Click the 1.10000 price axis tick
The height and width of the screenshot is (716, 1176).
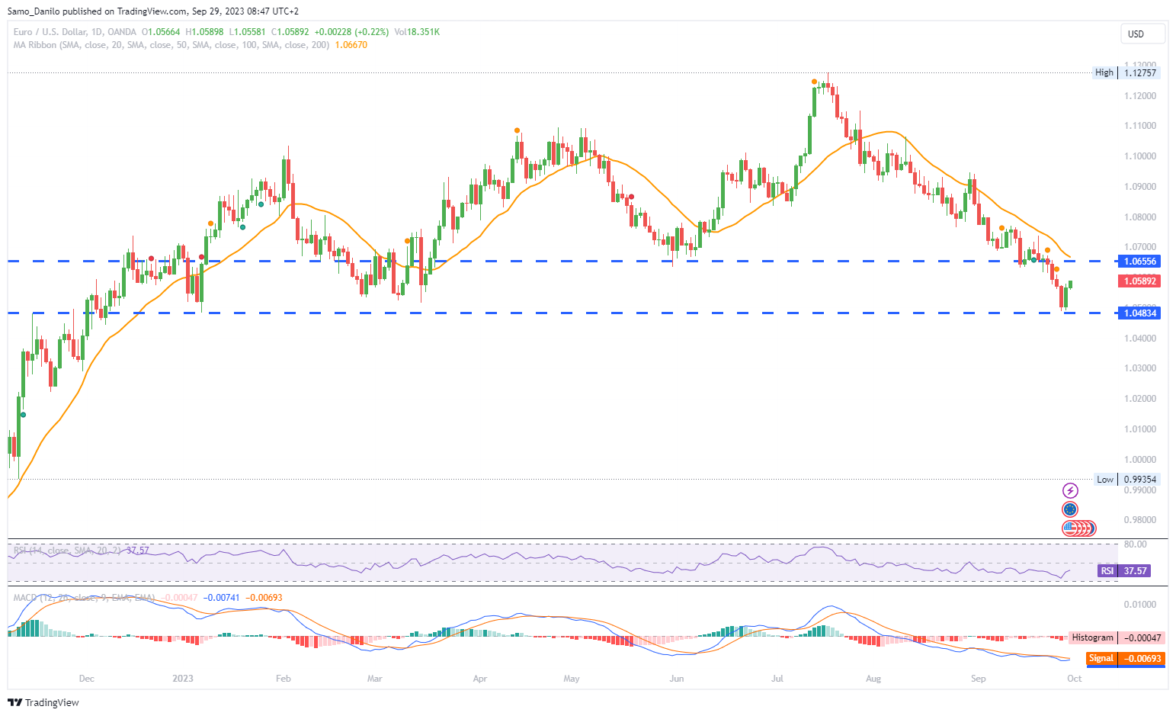tap(1140, 156)
